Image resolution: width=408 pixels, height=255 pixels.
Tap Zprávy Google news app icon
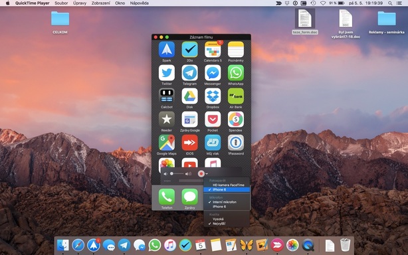pyautogui.click(x=189, y=120)
